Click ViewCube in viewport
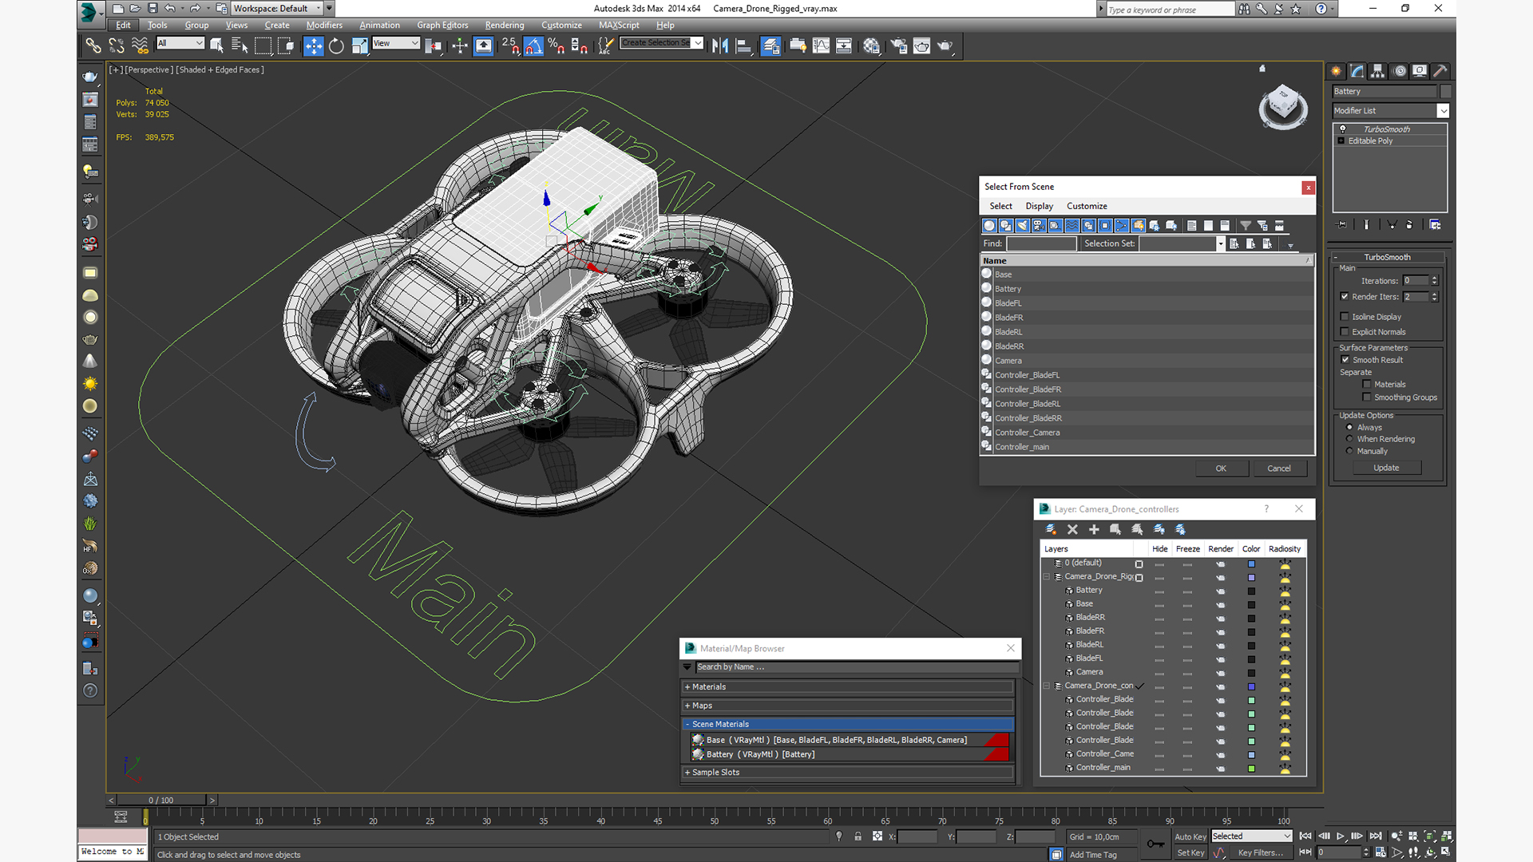The width and height of the screenshot is (1533, 862). click(1283, 105)
